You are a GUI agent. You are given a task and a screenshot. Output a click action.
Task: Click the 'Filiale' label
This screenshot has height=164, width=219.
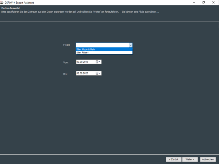click(66, 45)
